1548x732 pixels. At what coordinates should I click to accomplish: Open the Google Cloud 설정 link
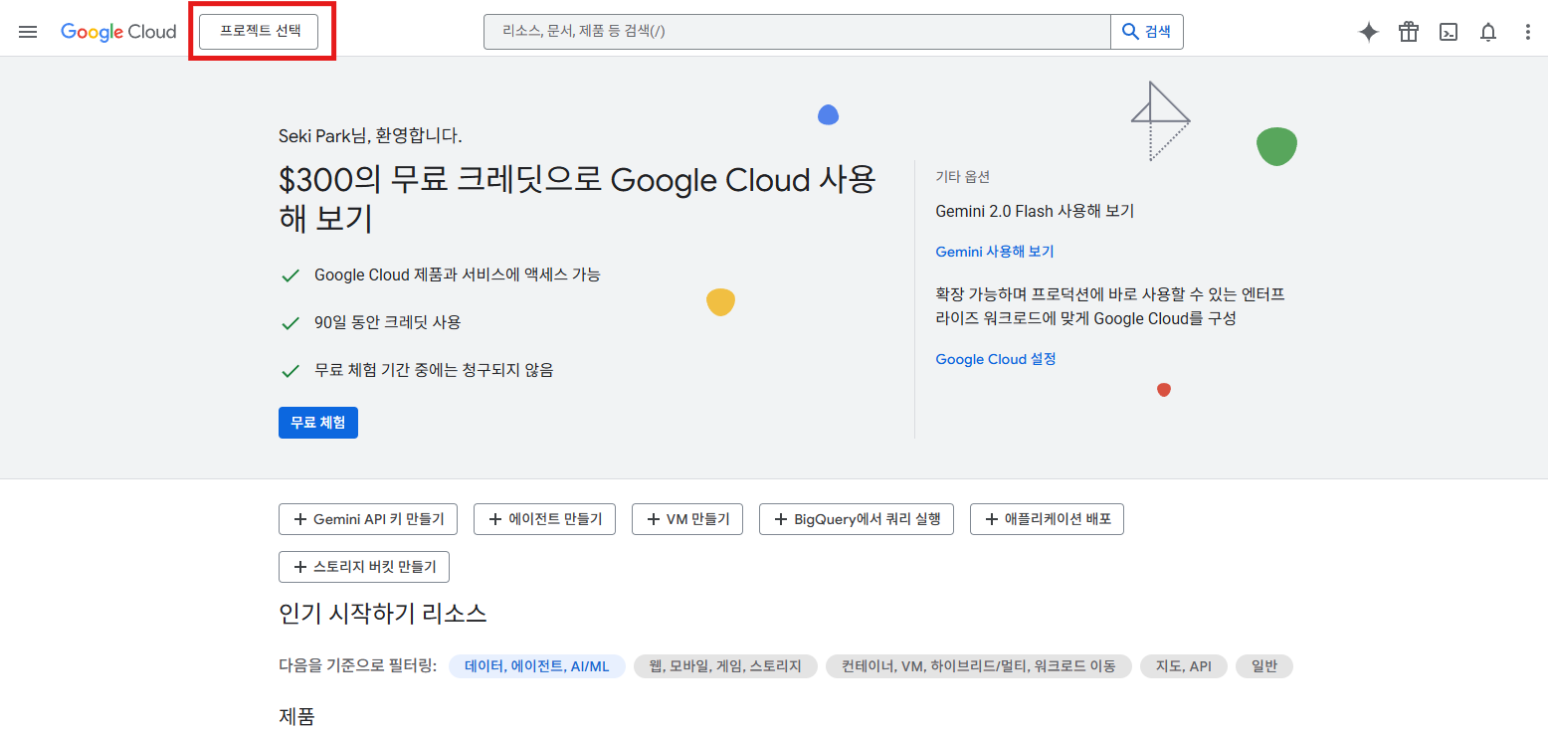tap(996, 359)
